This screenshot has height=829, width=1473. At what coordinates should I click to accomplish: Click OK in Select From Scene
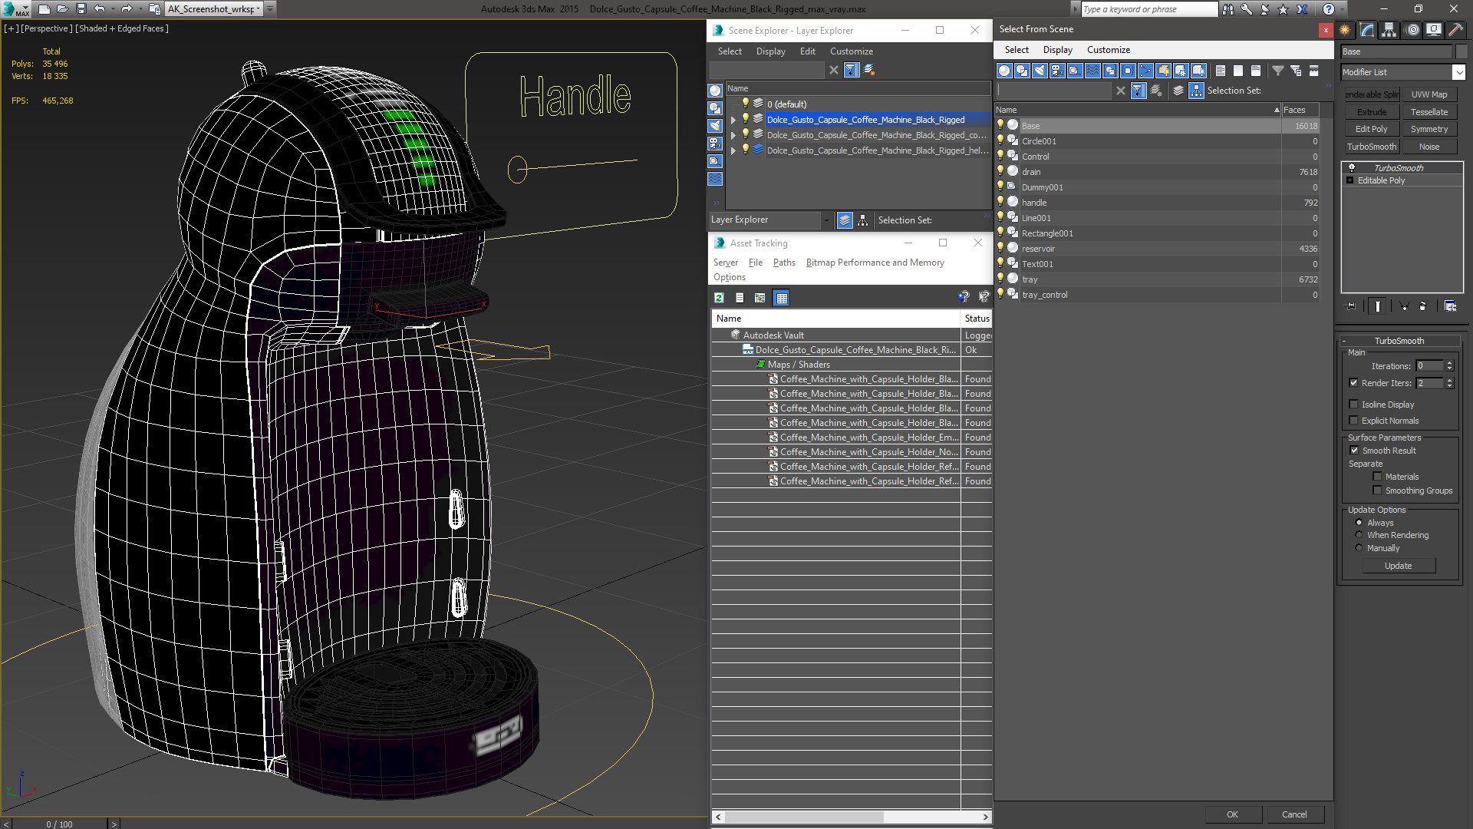pyautogui.click(x=1232, y=814)
